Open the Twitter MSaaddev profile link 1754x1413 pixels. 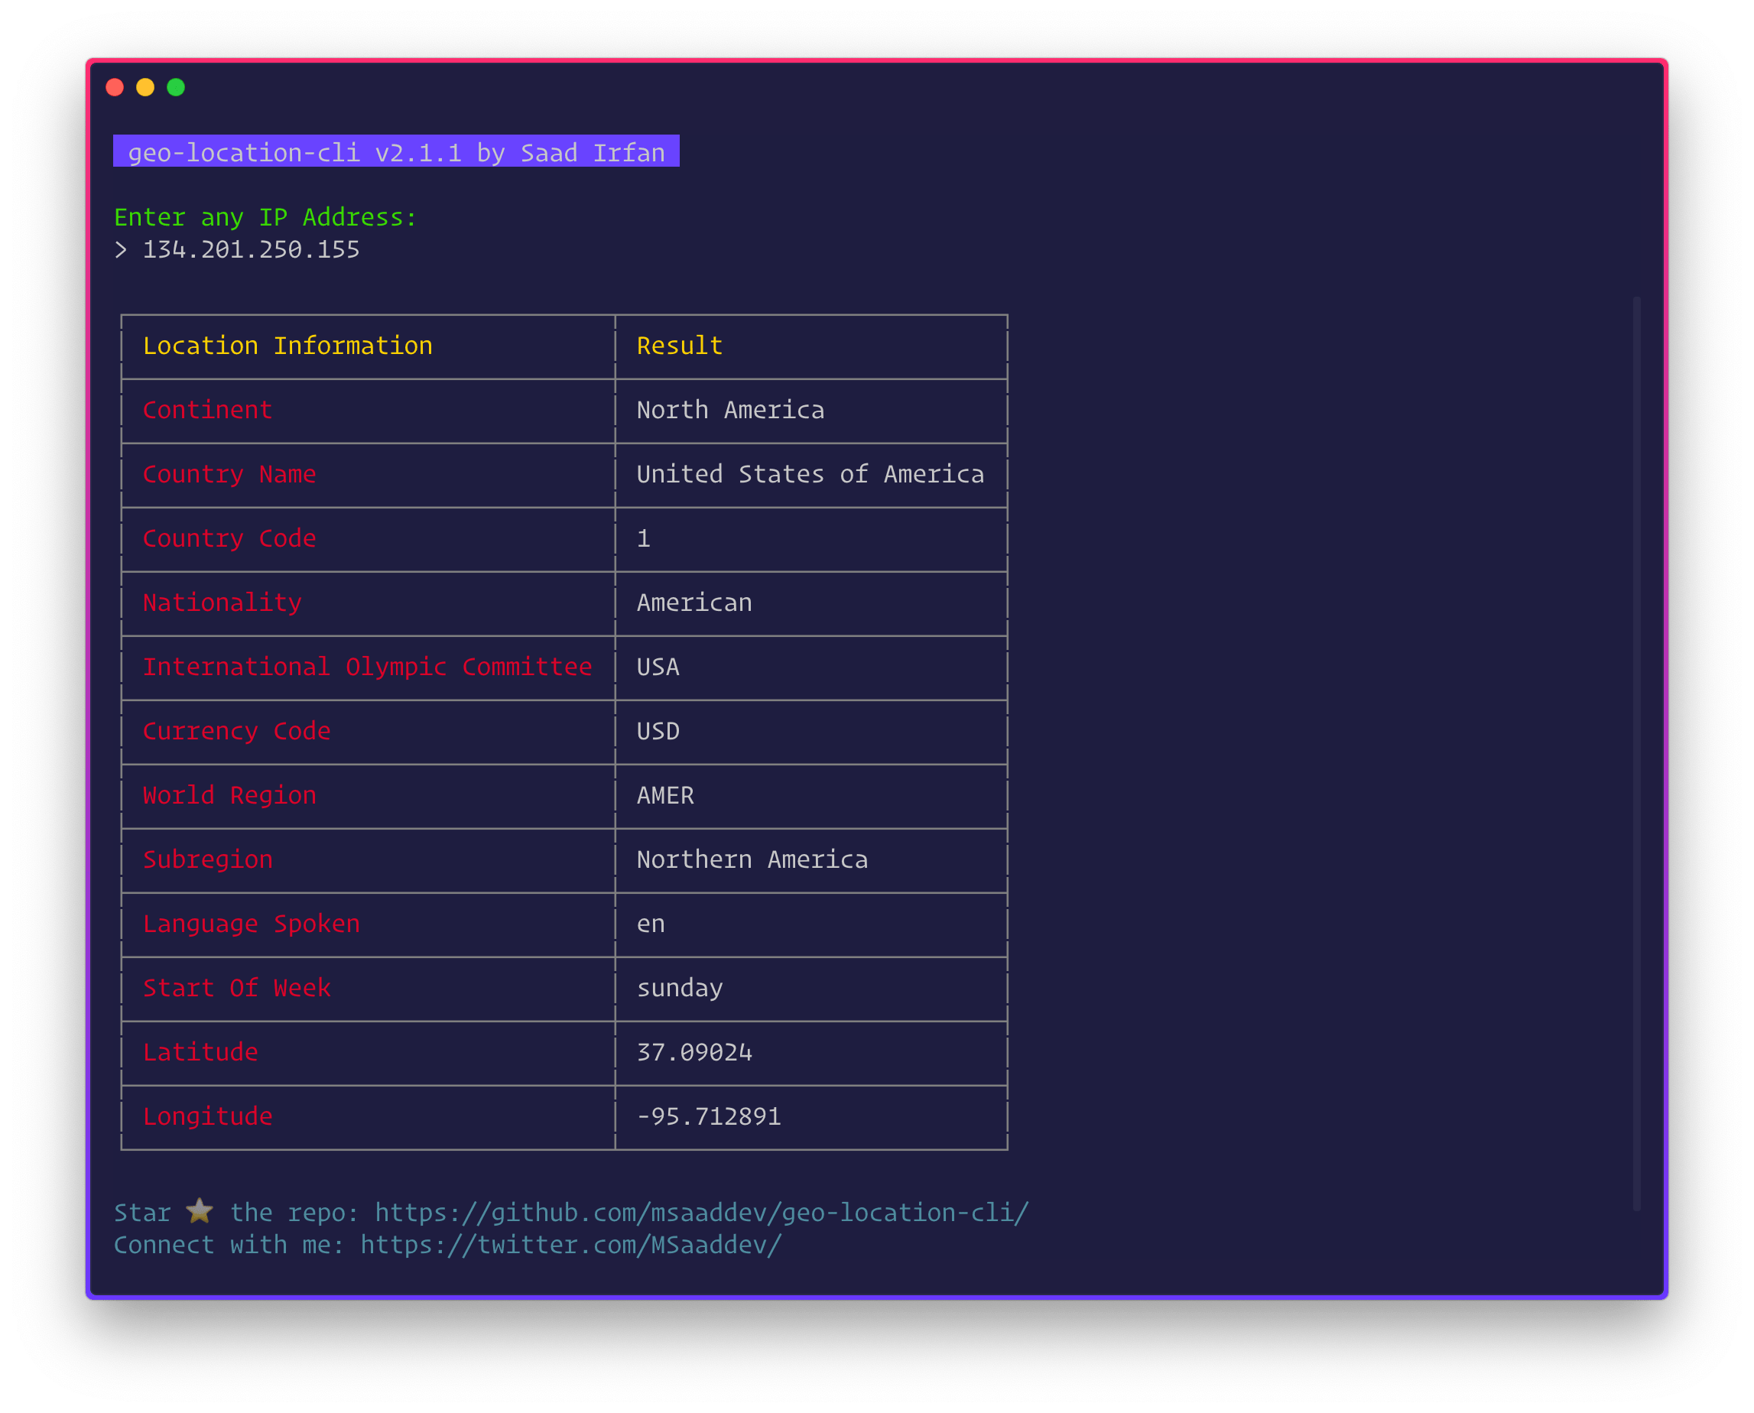click(570, 1245)
